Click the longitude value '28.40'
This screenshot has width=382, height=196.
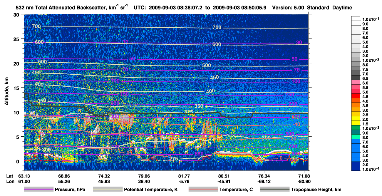[144, 181]
